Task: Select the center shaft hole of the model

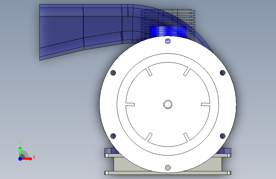Action: 168,104
